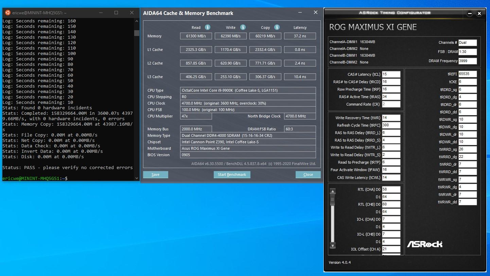This screenshot has height=276, width=490.
Task: Click the Memory Read result 61300 MB/s
Action: coord(196,36)
